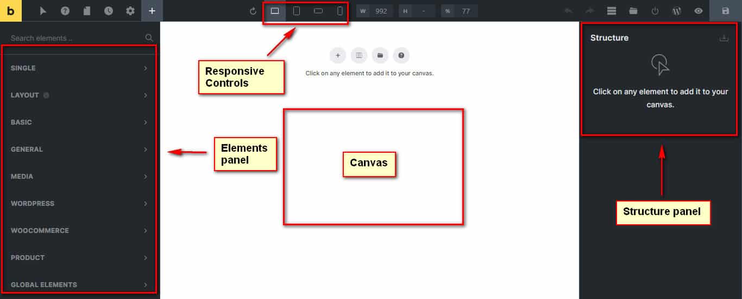Viewport: 742px width, 299px height.
Task: Click the Search elements field
Action: tap(76, 38)
